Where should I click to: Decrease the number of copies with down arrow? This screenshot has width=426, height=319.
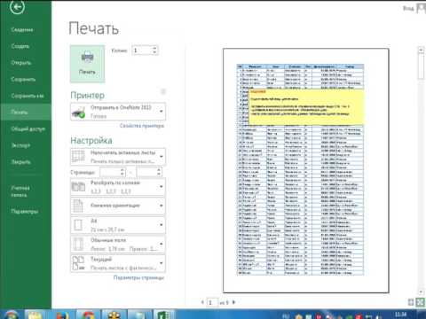click(x=154, y=52)
